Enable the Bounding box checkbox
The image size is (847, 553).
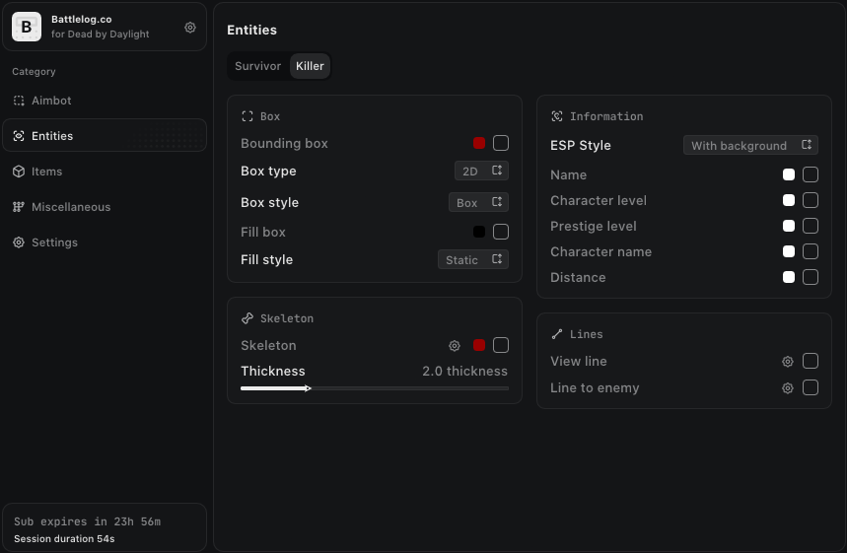(501, 143)
